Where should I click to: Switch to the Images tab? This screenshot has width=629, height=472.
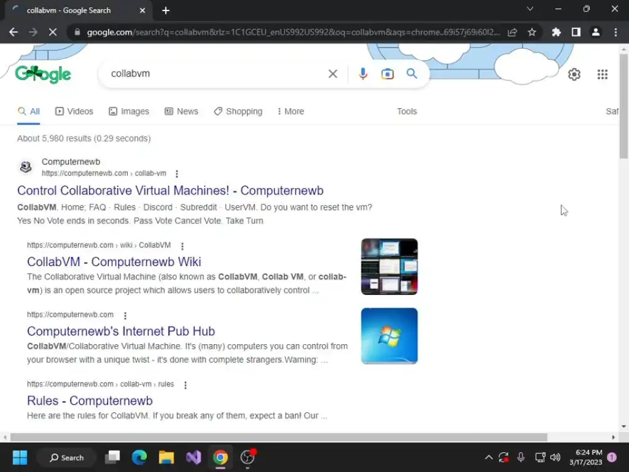pyautogui.click(x=129, y=112)
